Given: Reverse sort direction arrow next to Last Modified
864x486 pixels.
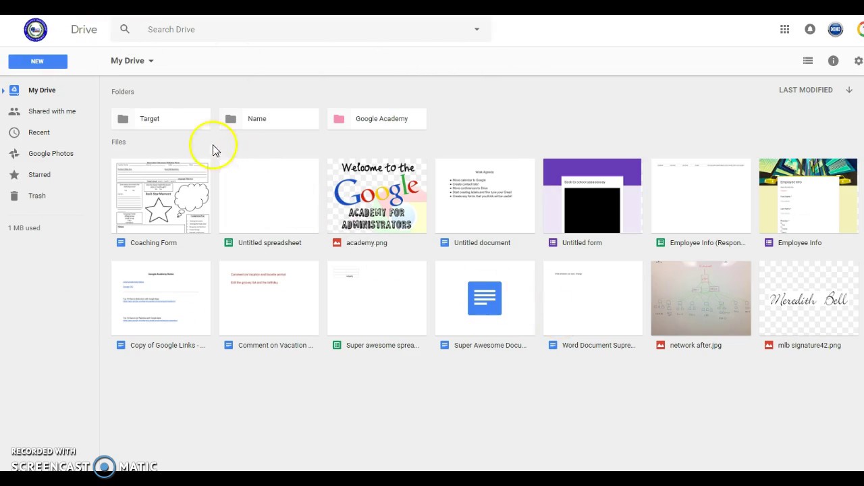Looking at the screenshot, I should [849, 90].
